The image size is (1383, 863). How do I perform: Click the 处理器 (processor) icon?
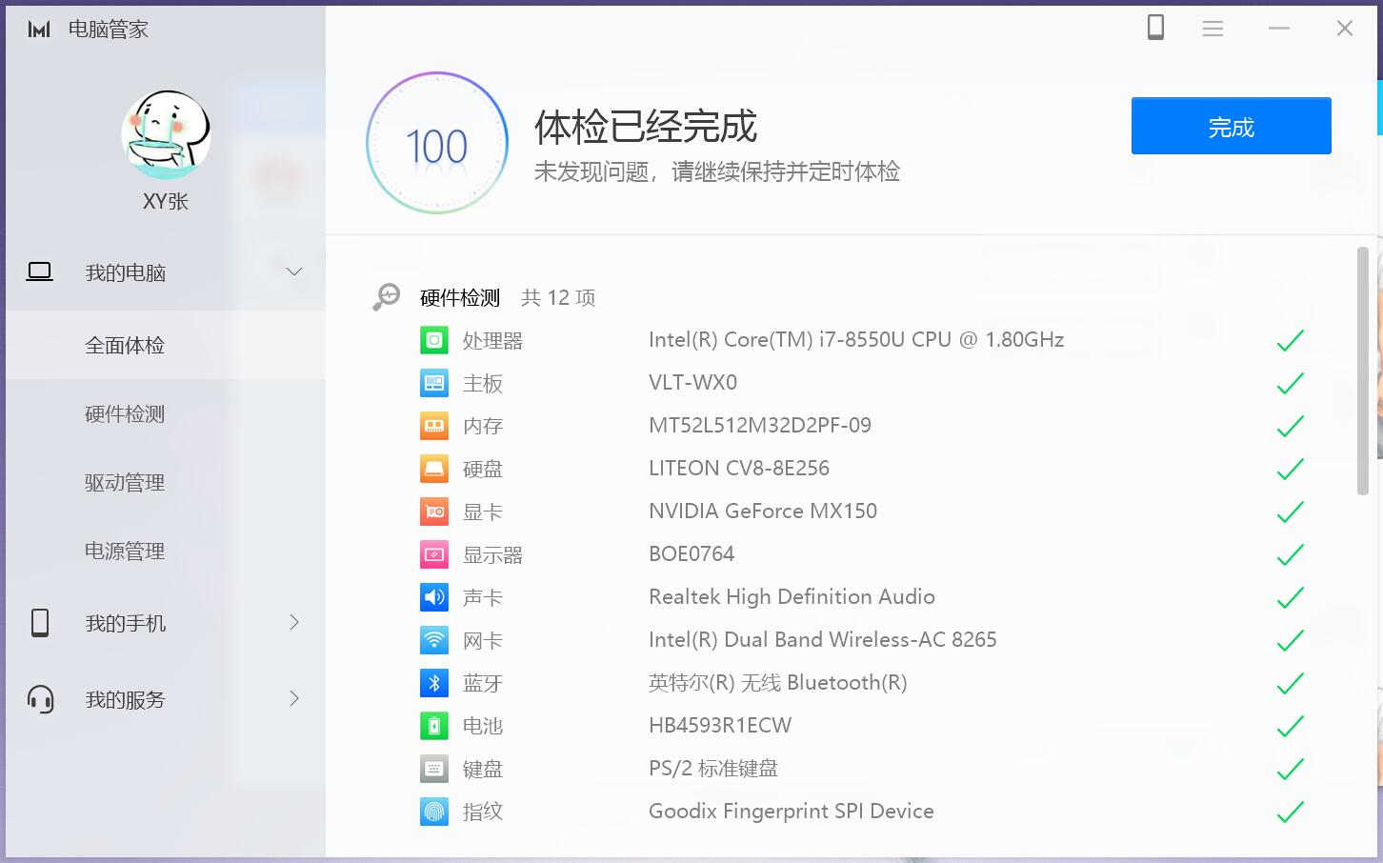[433, 339]
